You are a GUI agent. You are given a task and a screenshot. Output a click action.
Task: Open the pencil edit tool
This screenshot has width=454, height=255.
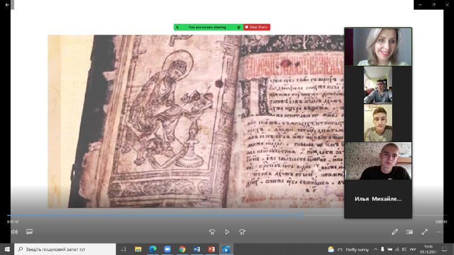(395, 232)
